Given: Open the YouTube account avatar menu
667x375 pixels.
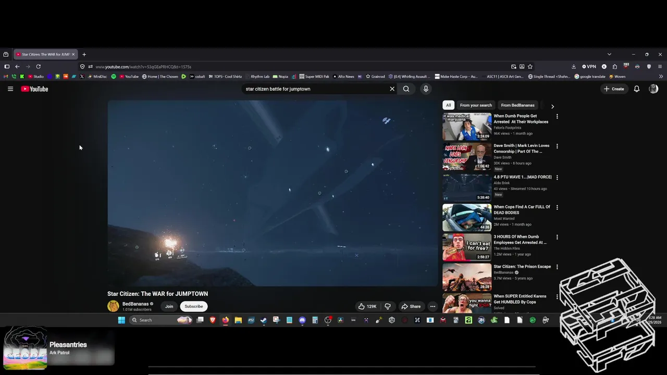Looking at the screenshot, I should [x=653, y=89].
